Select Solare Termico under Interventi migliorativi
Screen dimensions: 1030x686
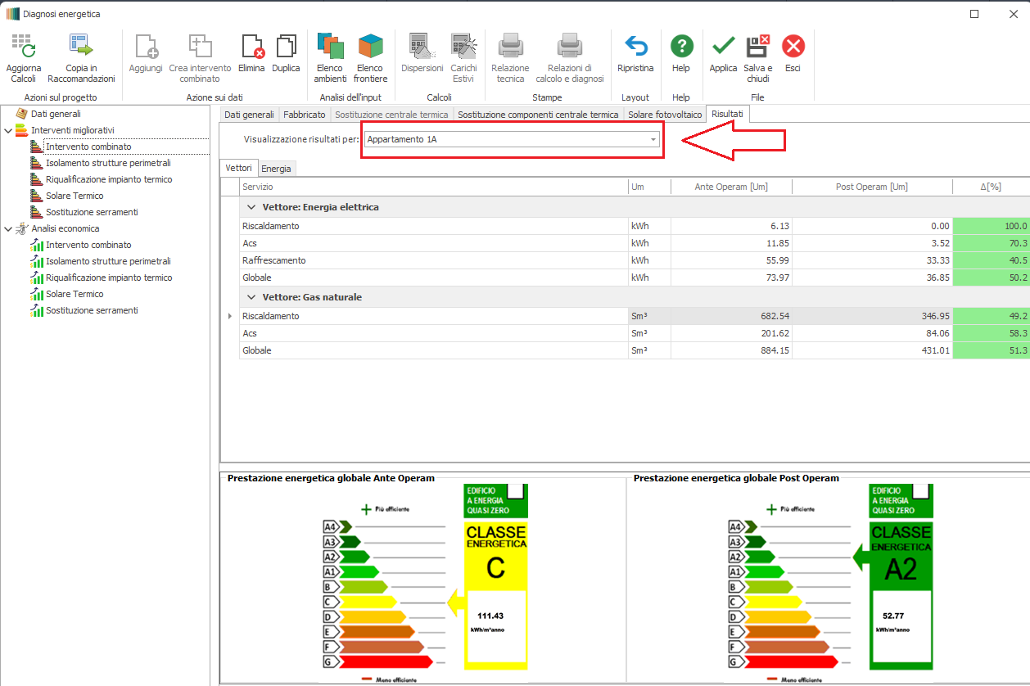[75, 196]
